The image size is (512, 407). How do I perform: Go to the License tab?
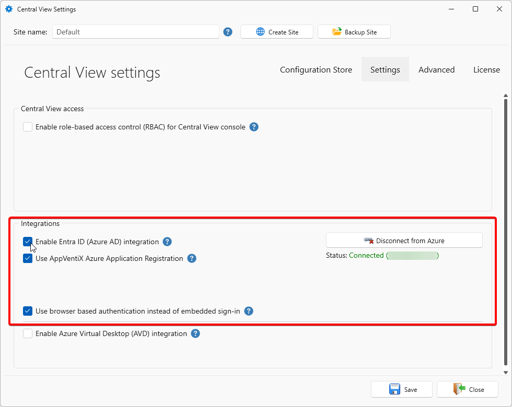[486, 69]
